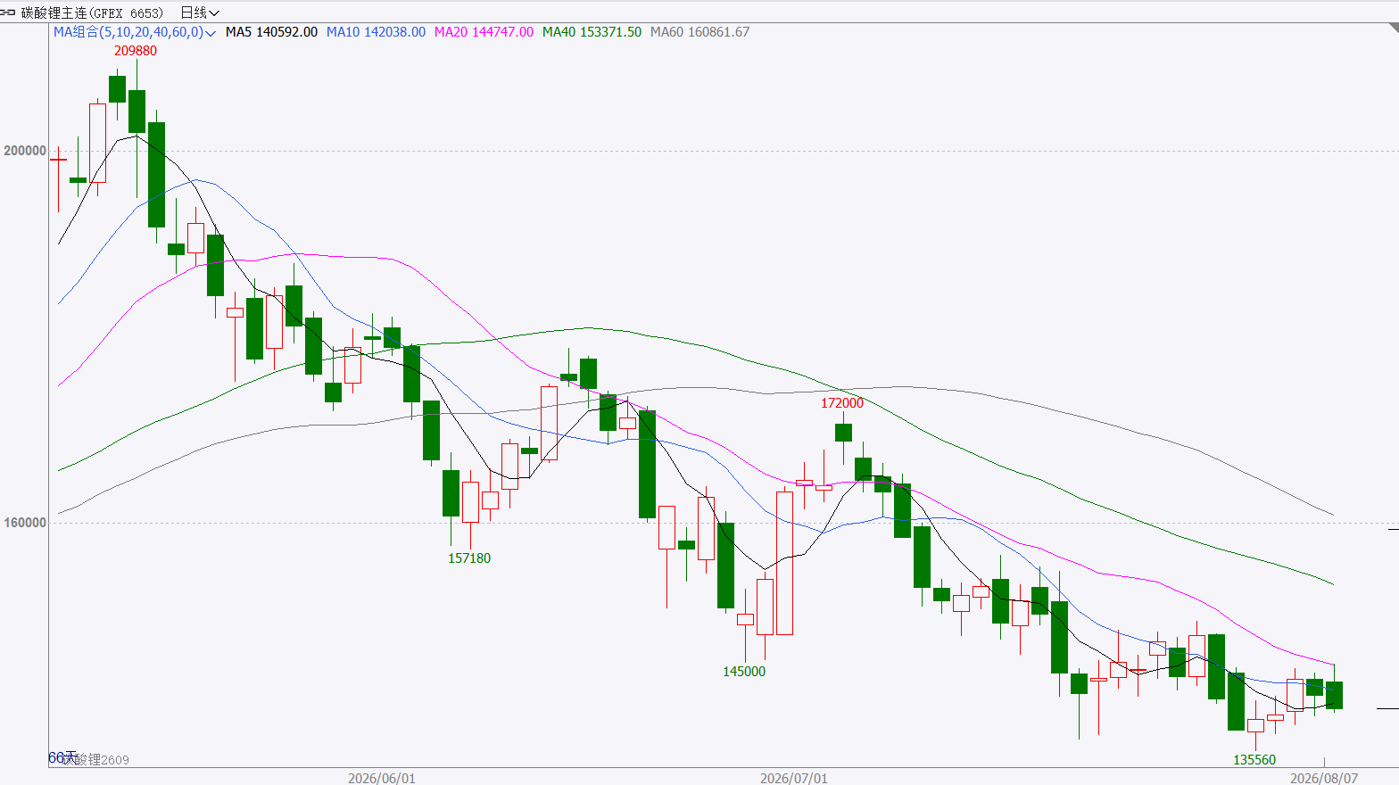This screenshot has width=1399, height=785.
Task: Open the 日线 period dropdown
Action: pyautogui.click(x=200, y=12)
